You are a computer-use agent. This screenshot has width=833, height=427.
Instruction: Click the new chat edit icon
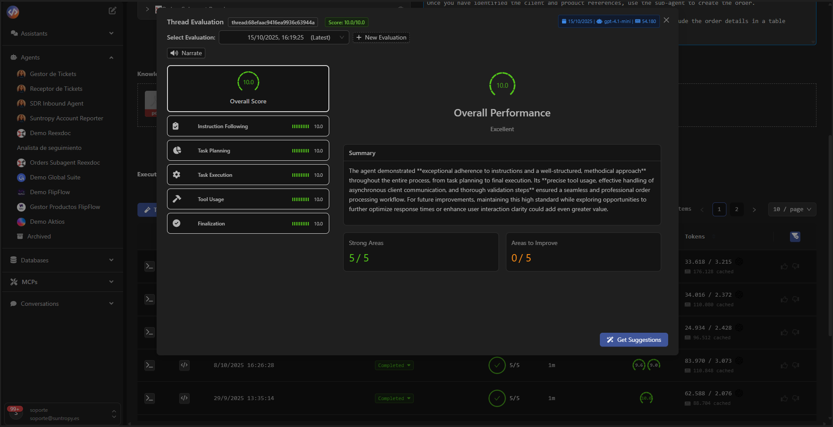pyautogui.click(x=112, y=11)
